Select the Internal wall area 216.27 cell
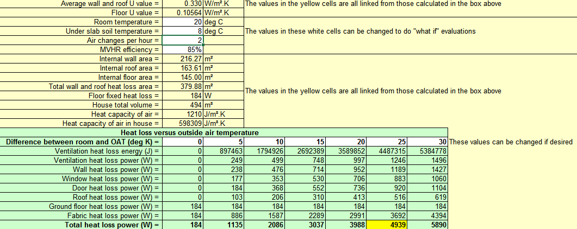The height and width of the screenshot is (229, 577). point(183,59)
